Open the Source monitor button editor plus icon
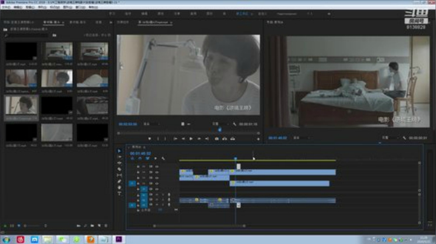This screenshot has width=436, height=244. [259, 139]
